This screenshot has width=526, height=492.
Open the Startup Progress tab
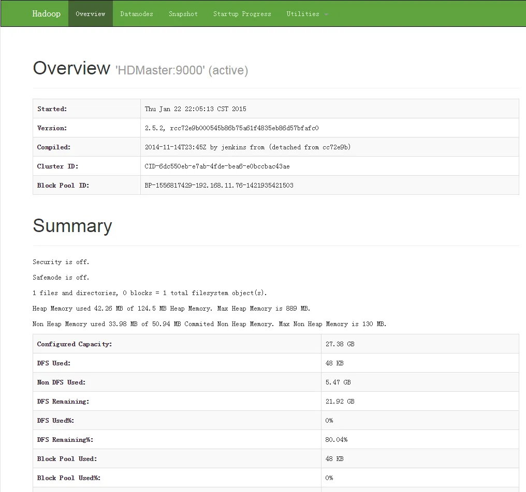pyautogui.click(x=242, y=14)
